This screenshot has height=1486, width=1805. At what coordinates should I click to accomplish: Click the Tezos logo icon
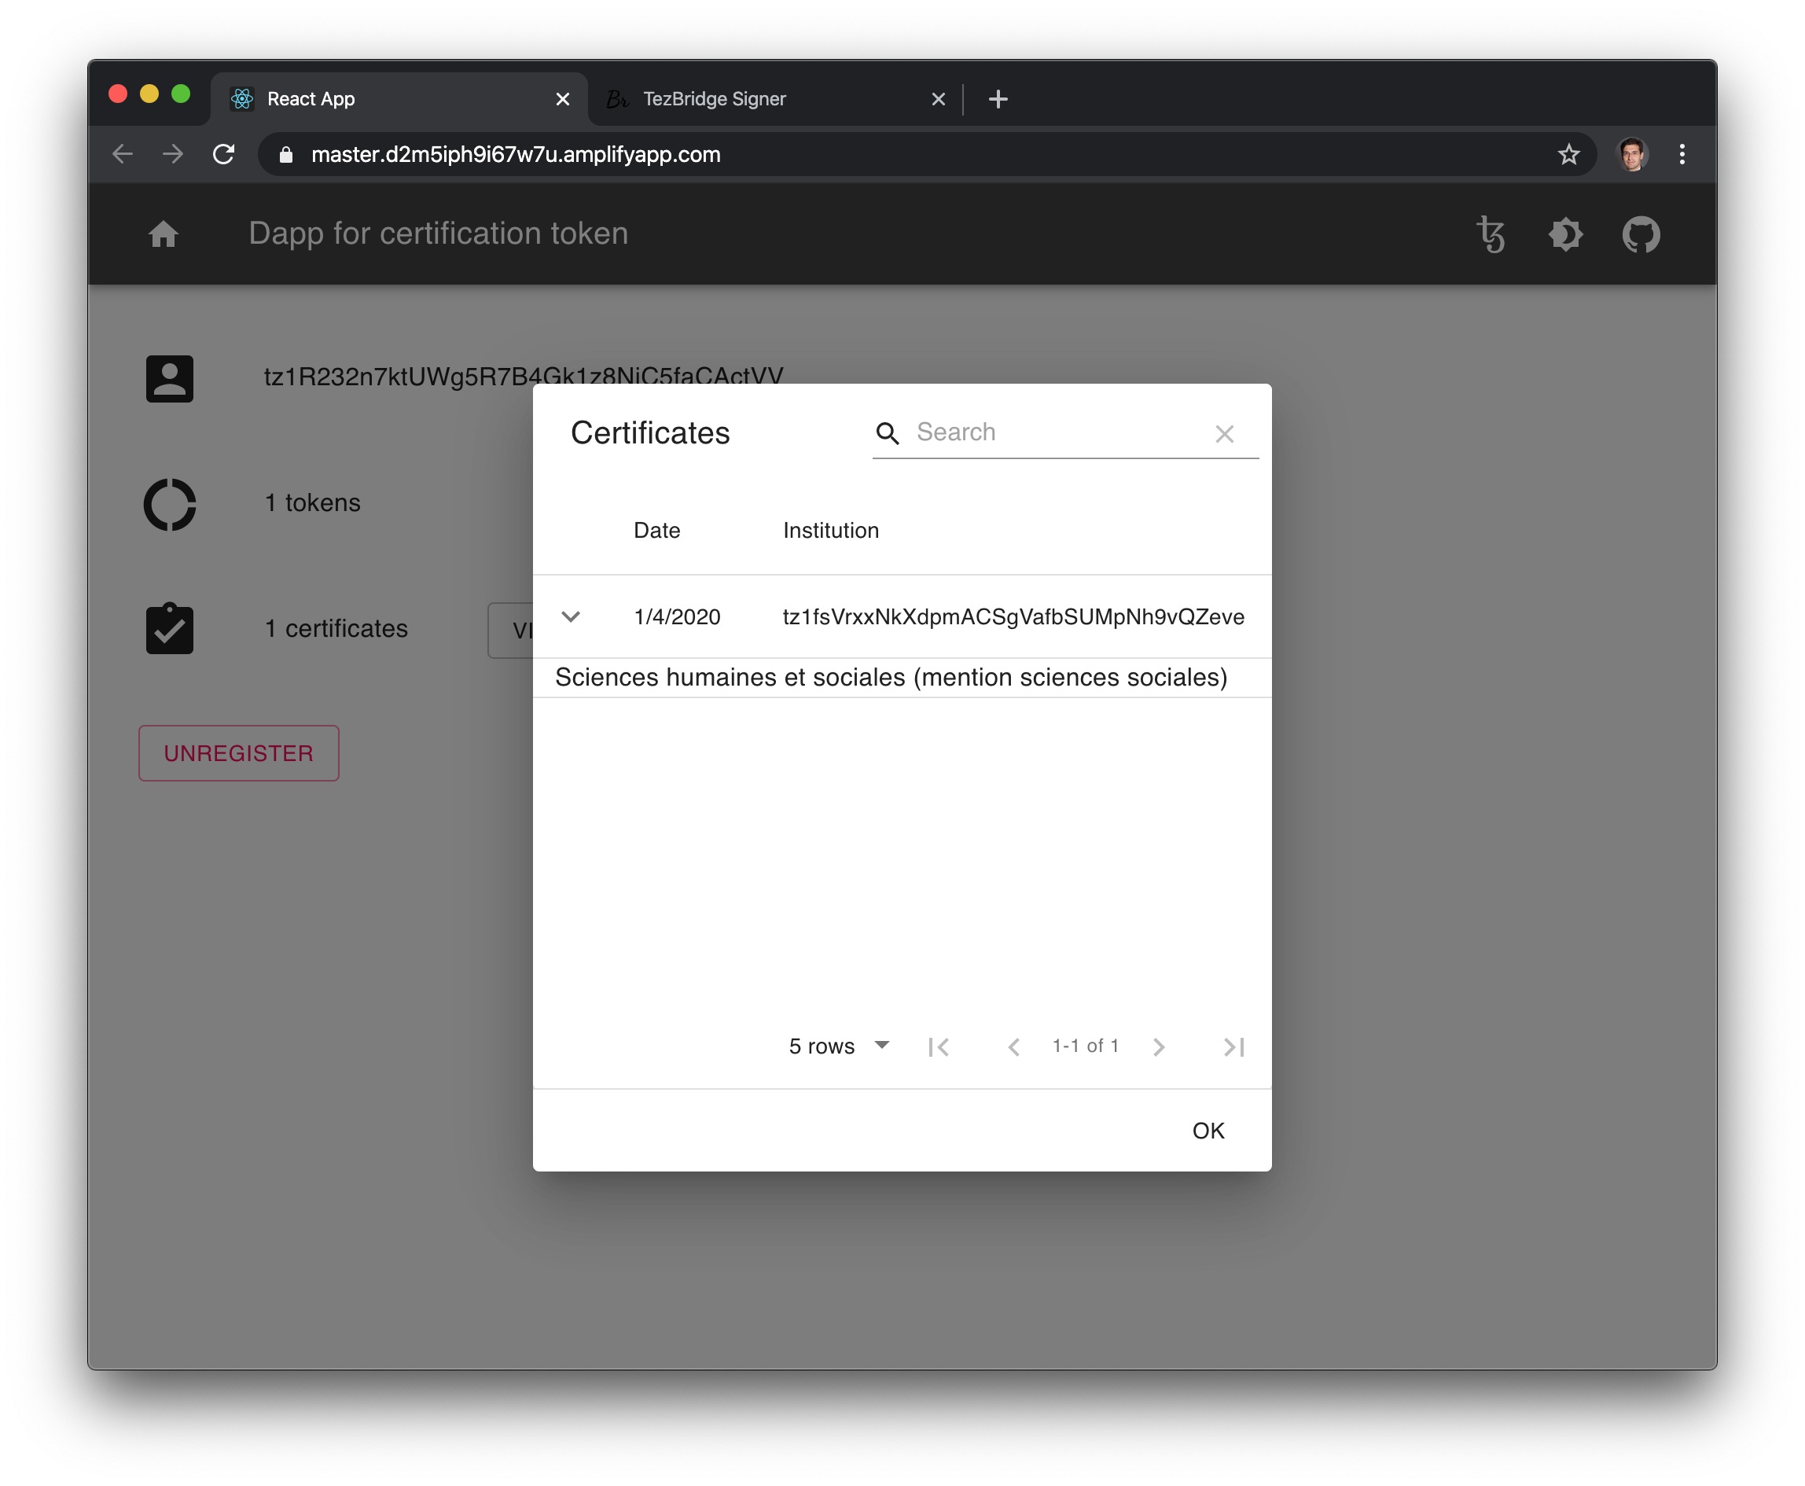click(1491, 234)
